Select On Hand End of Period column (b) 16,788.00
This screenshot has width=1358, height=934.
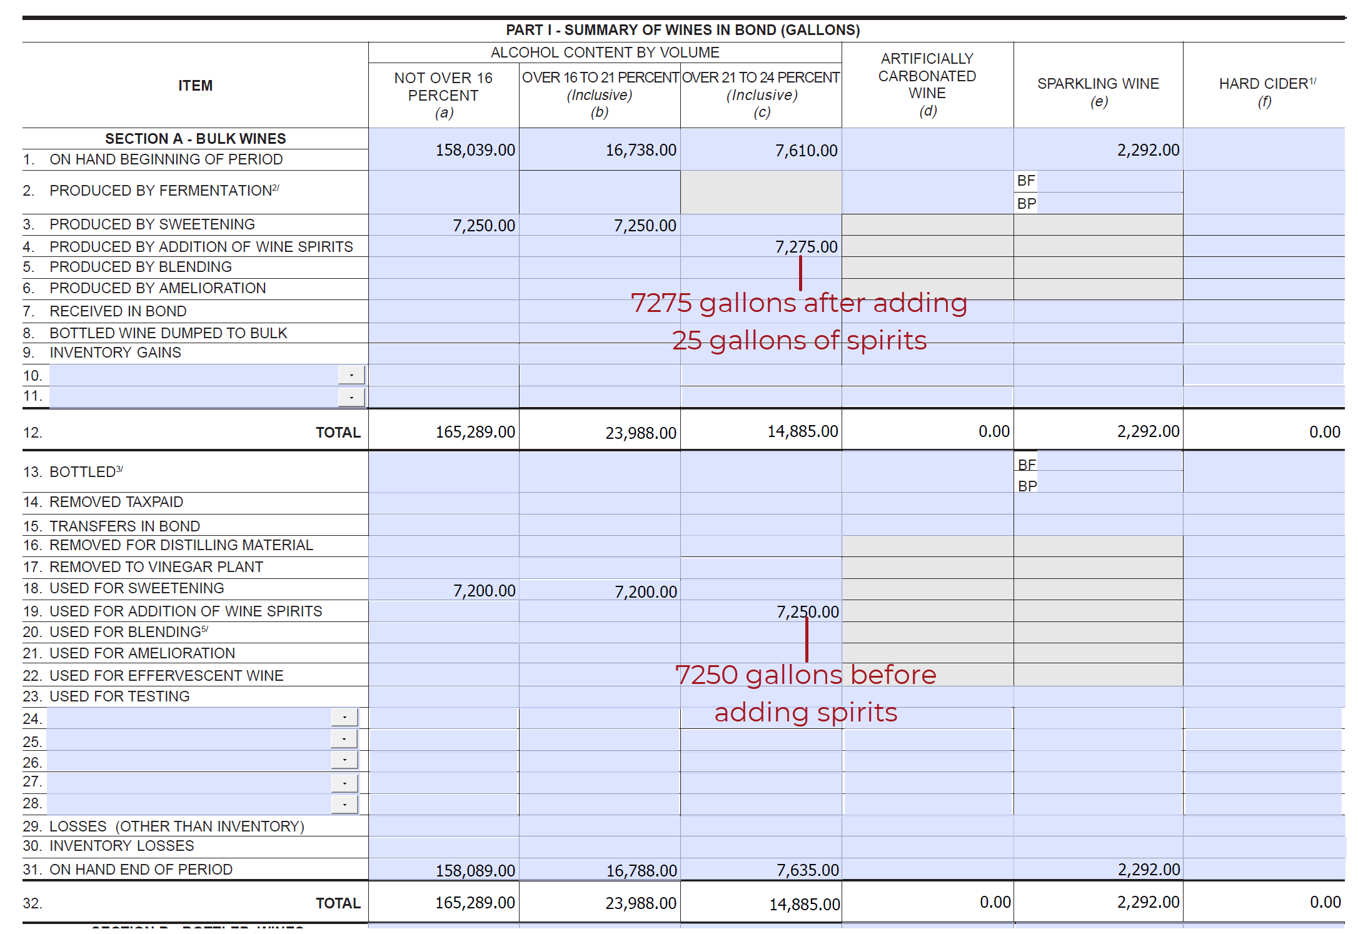pos(600,869)
